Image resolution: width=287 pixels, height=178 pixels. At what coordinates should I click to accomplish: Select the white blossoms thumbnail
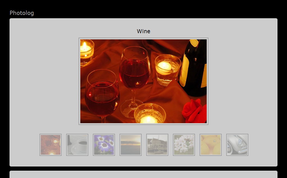[x=184, y=145]
